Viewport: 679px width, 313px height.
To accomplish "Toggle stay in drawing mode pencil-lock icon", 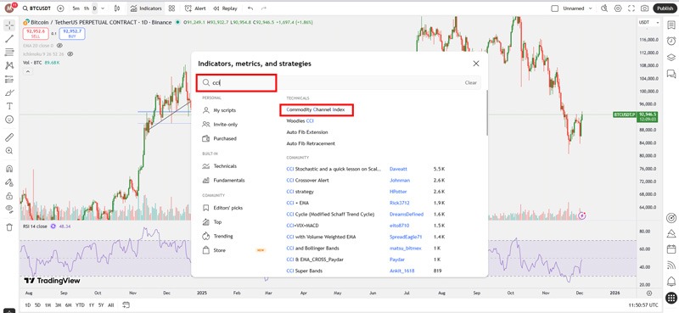I will [9, 182].
